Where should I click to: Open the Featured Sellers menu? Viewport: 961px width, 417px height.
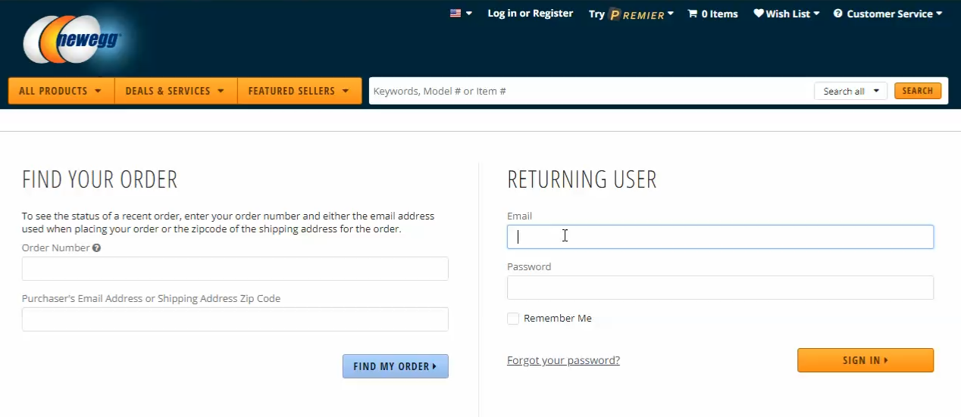[x=299, y=91]
